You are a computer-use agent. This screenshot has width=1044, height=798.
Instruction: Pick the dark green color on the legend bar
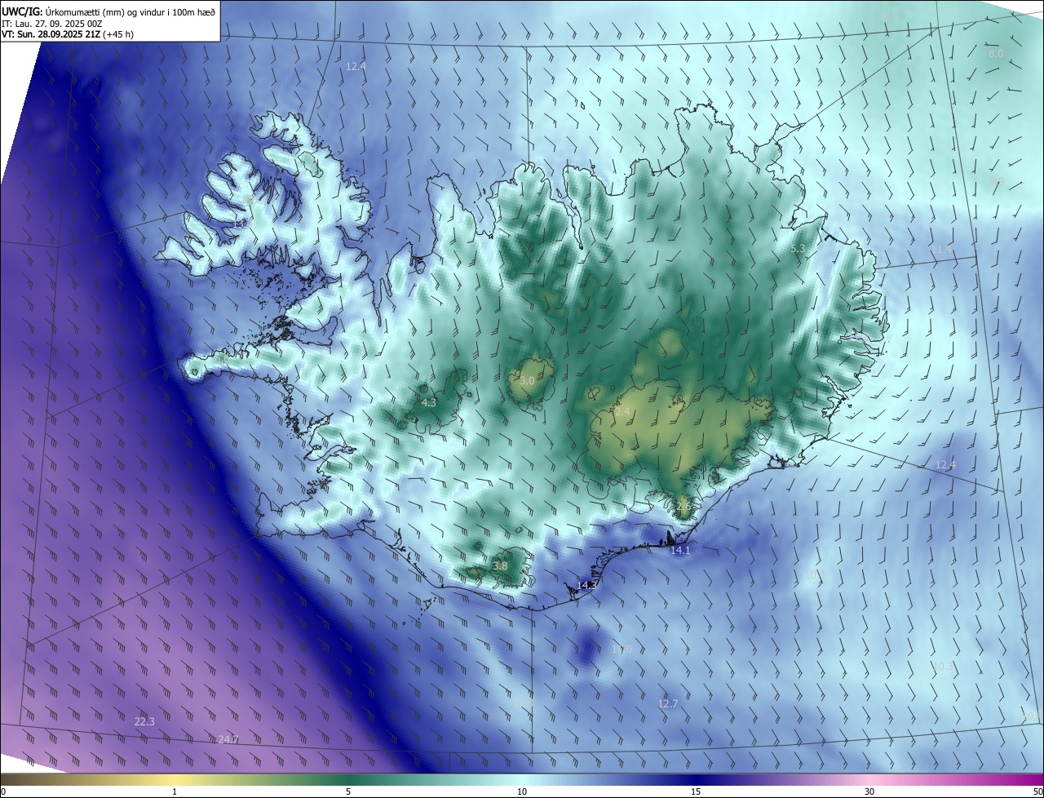348,779
